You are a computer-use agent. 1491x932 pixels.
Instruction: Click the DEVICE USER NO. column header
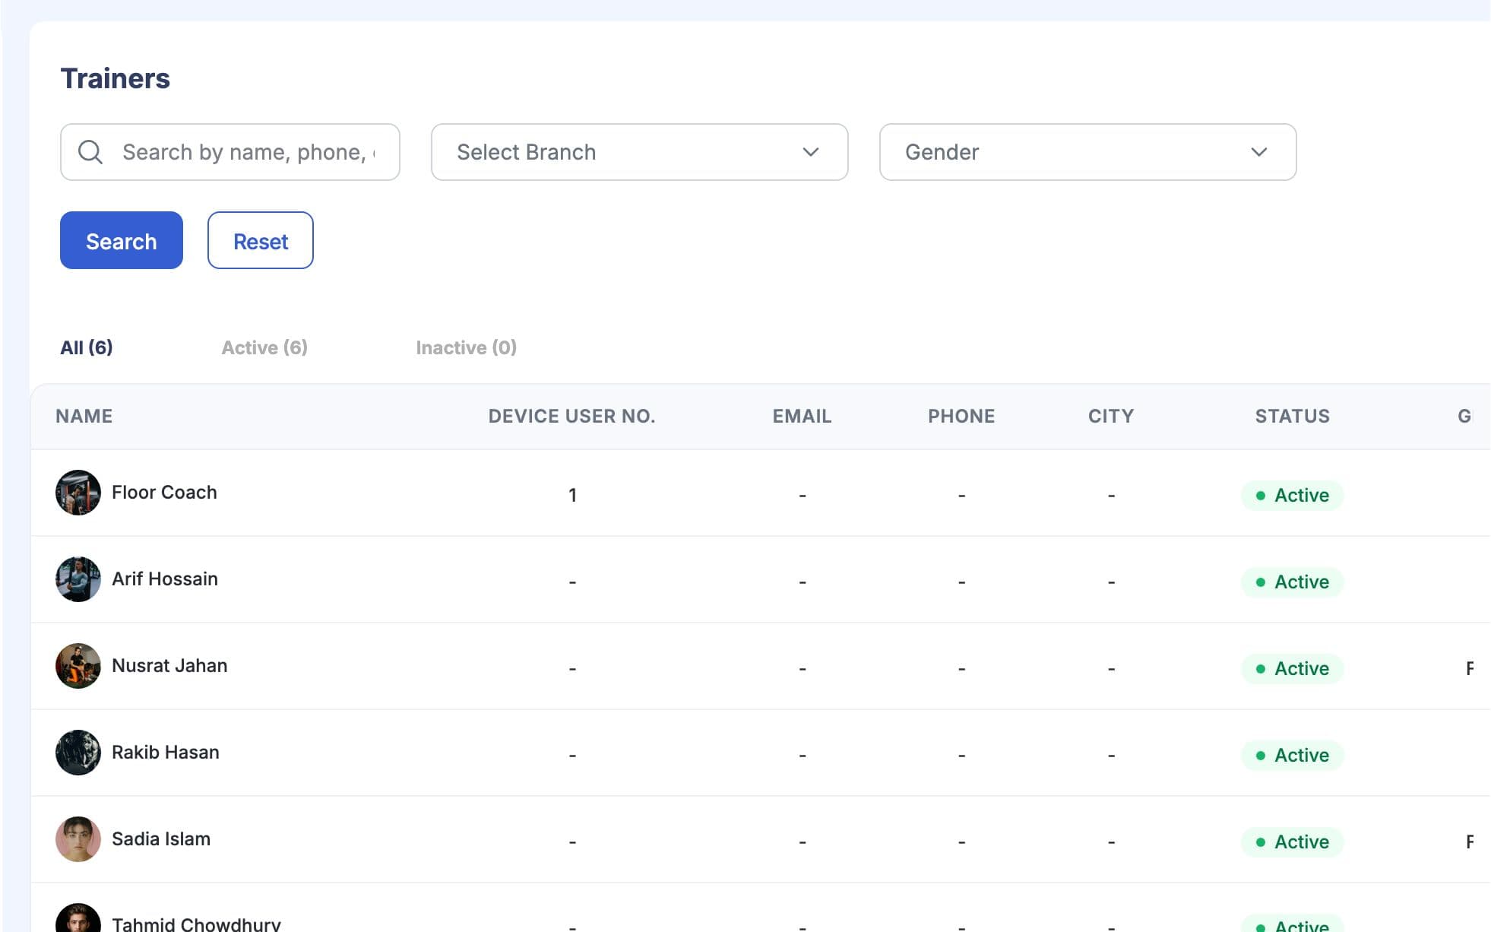pyautogui.click(x=571, y=417)
